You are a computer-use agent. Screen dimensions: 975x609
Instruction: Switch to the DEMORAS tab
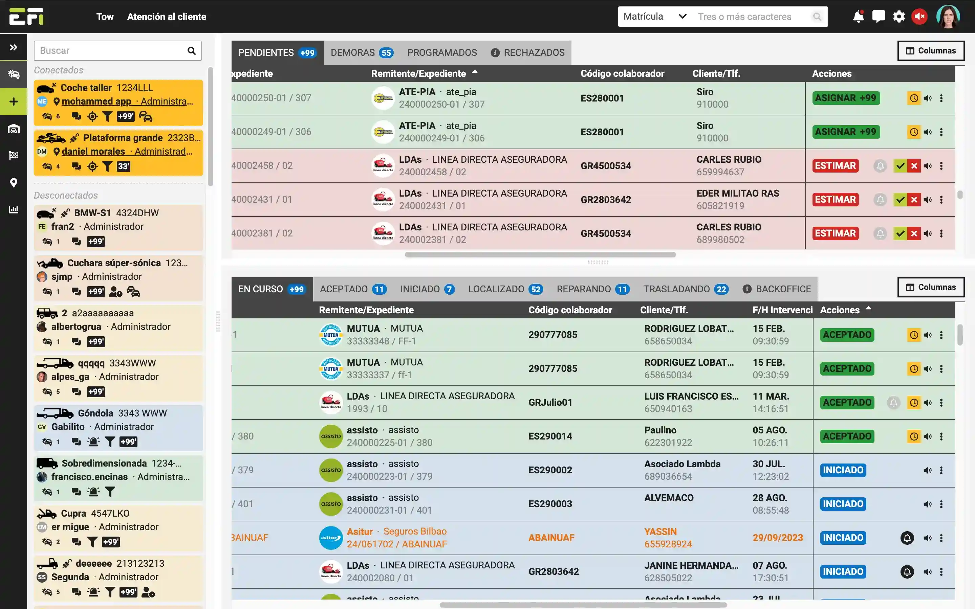362,53
